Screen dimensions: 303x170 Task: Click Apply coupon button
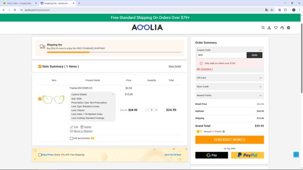click(x=254, y=55)
